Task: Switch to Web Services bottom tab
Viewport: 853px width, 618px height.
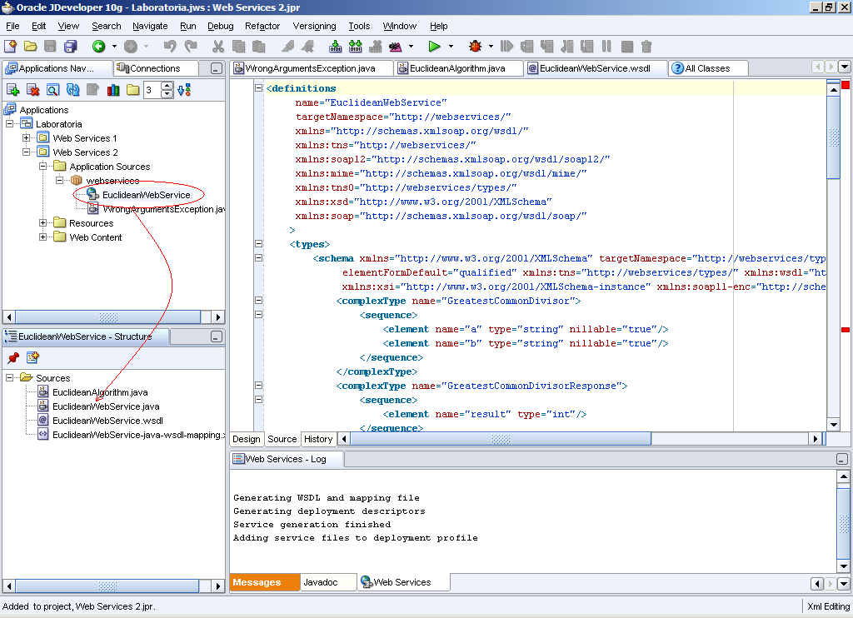Action: (403, 582)
